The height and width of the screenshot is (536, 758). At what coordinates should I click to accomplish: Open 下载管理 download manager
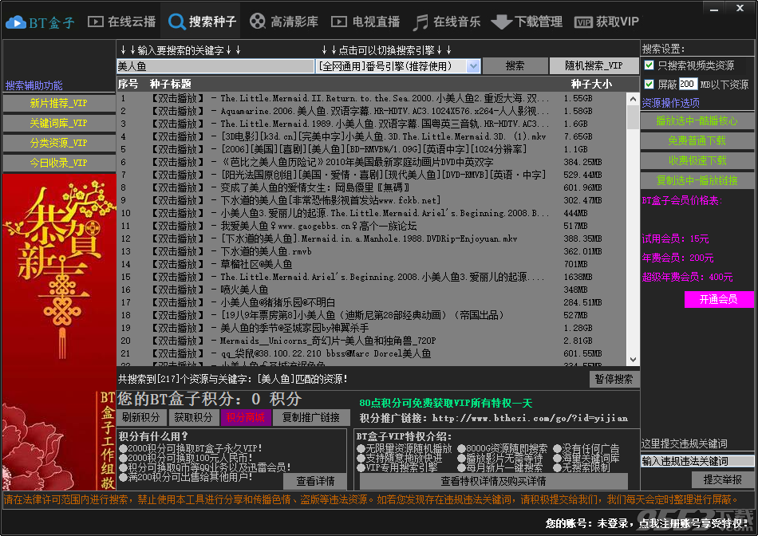[x=527, y=22]
